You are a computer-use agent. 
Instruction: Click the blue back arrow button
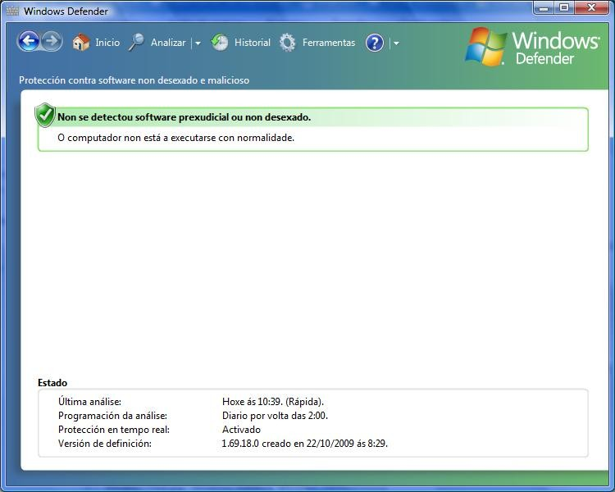[x=29, y=42]
